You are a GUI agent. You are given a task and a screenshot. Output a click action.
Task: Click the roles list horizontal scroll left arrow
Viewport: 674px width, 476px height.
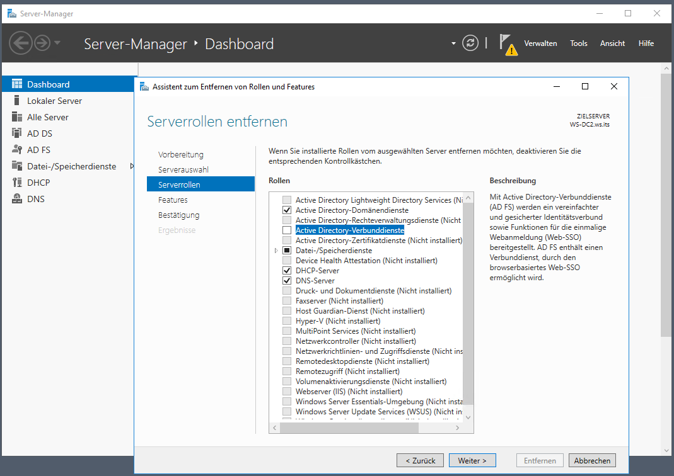click(x=275, y=428)
